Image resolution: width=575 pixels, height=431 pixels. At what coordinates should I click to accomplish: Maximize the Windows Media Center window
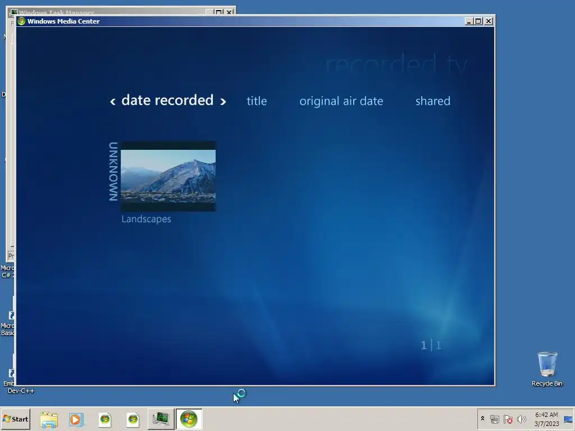coord(478,21)
